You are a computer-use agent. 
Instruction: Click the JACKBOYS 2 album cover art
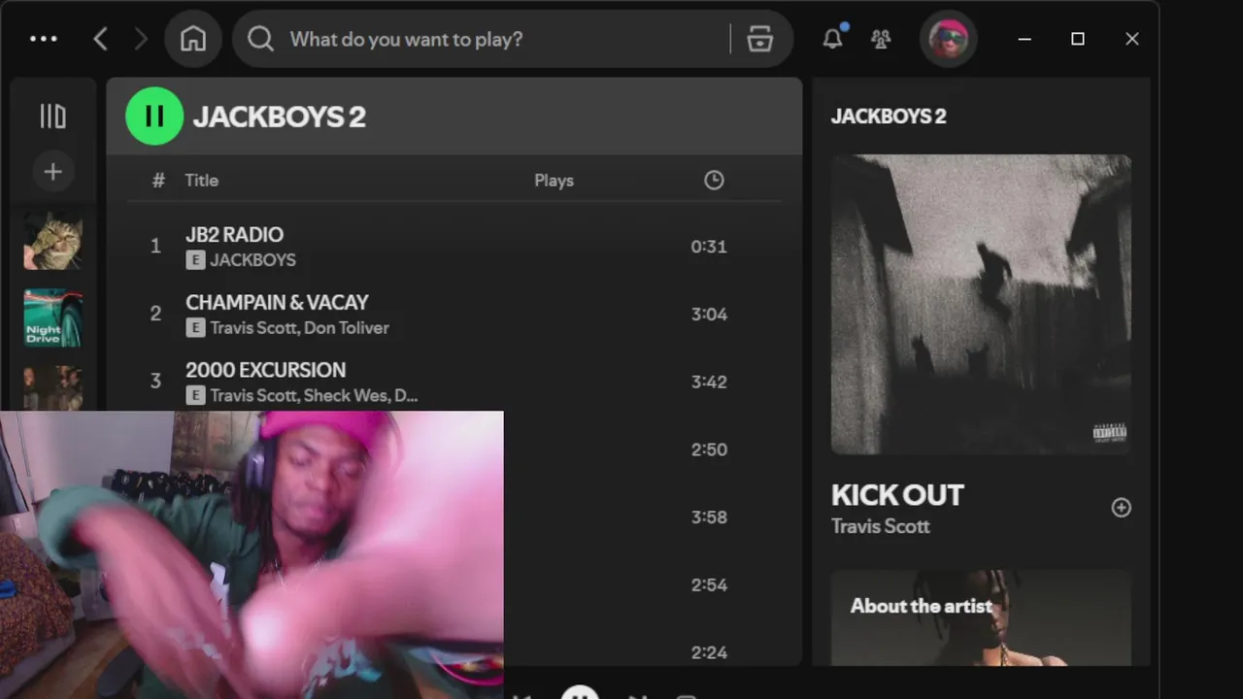(x=981, y=305)
